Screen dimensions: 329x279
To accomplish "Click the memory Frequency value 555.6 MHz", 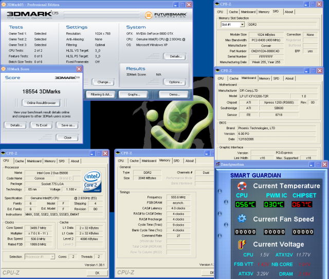I will (x=178, y=197).
